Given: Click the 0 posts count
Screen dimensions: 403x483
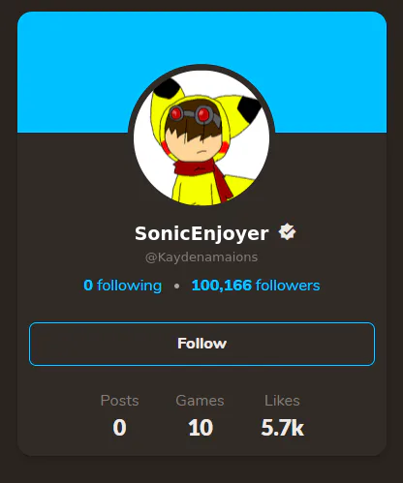Looking at the screenshot, I should click(119, 428).
